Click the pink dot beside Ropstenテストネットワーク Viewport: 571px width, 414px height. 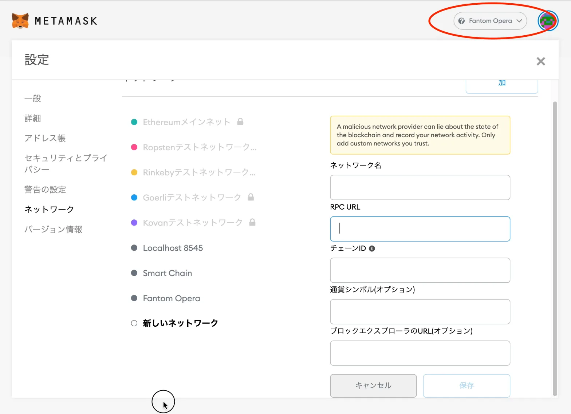pyautogui.click(x=134, y=147)
